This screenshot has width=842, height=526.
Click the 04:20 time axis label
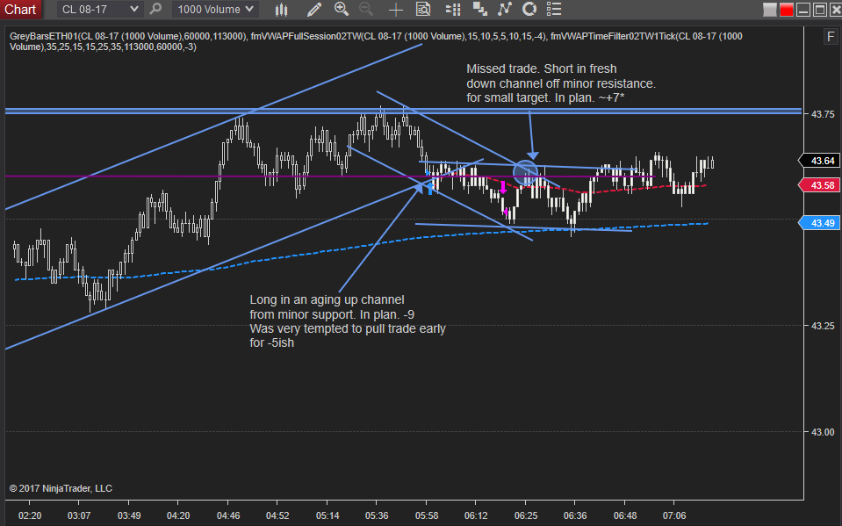point(178,515)
